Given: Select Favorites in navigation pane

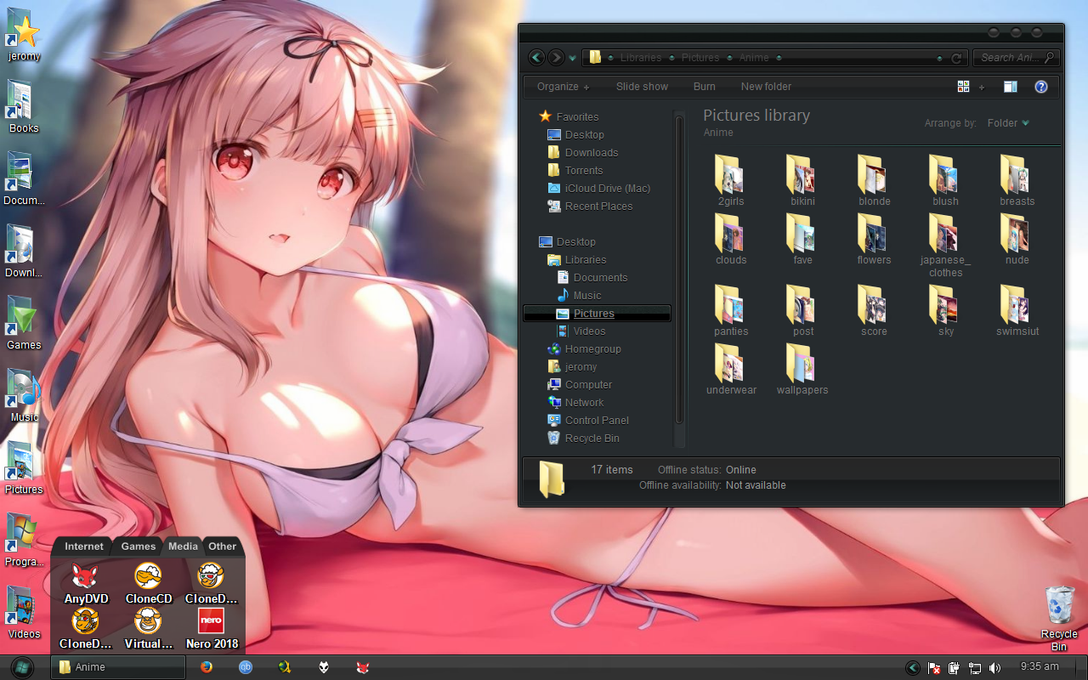Looking at the screenshot, I should click(569, 116).
